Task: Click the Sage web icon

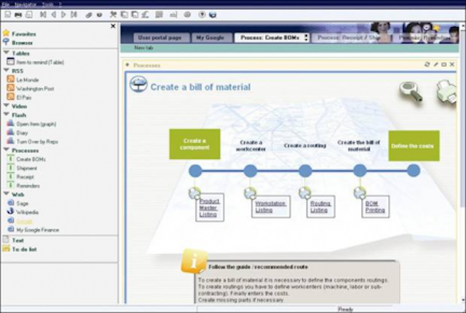Action: point(11,203)
